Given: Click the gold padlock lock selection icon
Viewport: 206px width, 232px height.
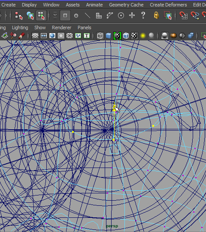Looking at the screenshot, I should 156,15.
